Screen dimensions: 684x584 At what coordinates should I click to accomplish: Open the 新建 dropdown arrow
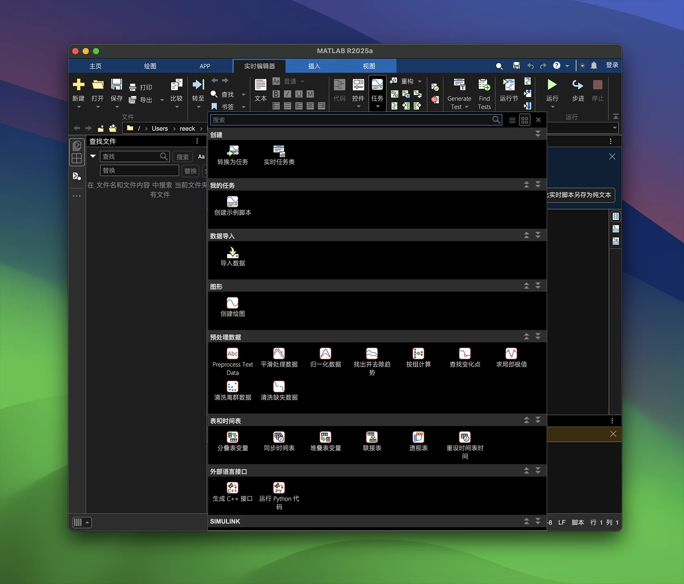(x=78, y=107)
